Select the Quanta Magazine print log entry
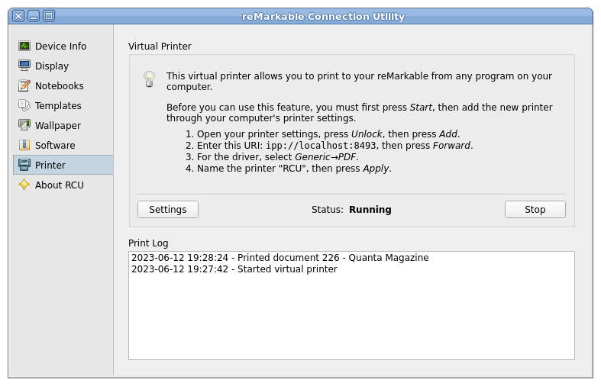This screenshot has width=601, height=386. 280,258
